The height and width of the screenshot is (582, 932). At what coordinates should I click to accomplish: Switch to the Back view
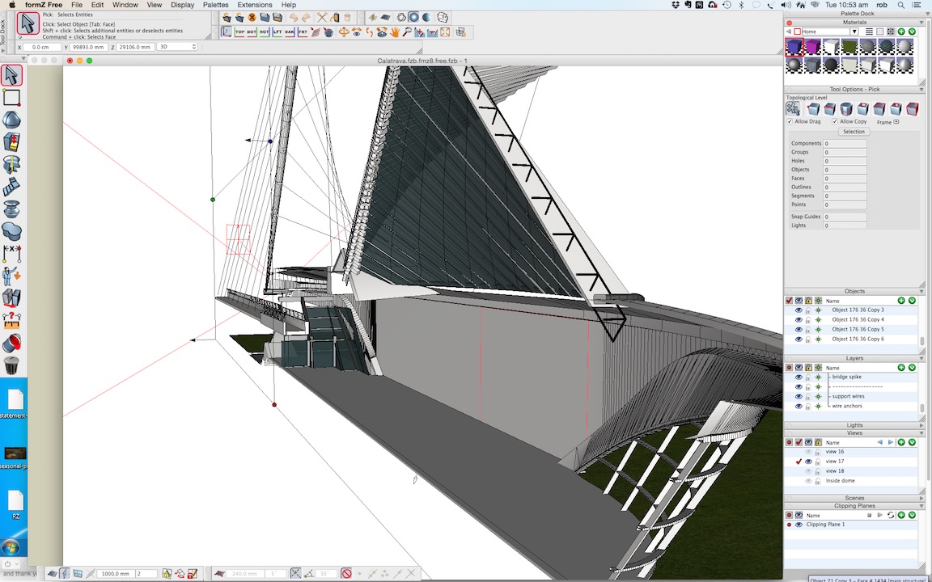(290, 32)
